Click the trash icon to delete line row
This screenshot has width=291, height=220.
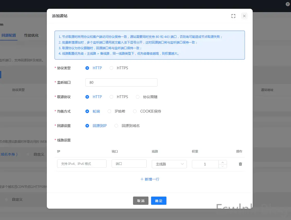point(240,164)
